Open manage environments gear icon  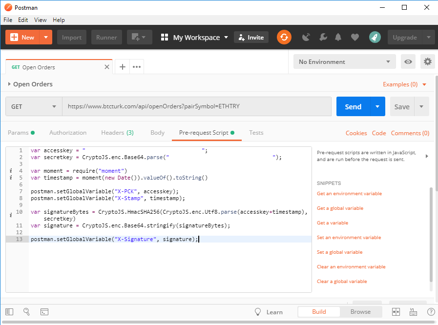(x=427, y=61)
